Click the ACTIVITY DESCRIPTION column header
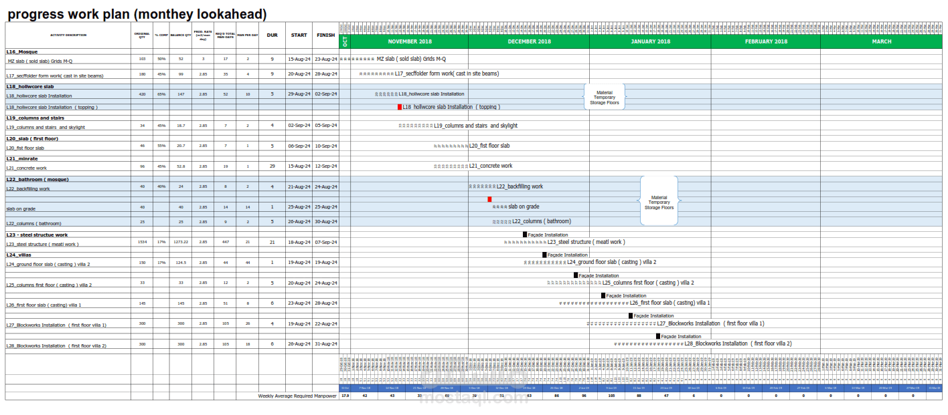 tap(68, 35)
